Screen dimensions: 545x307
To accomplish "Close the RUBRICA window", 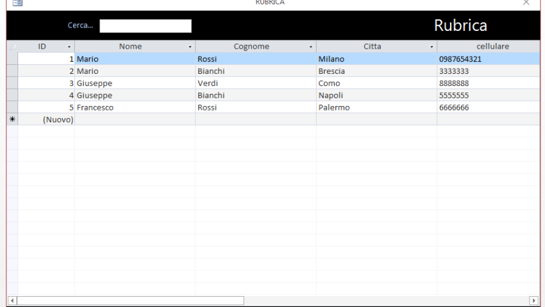I will pos(526,3).
